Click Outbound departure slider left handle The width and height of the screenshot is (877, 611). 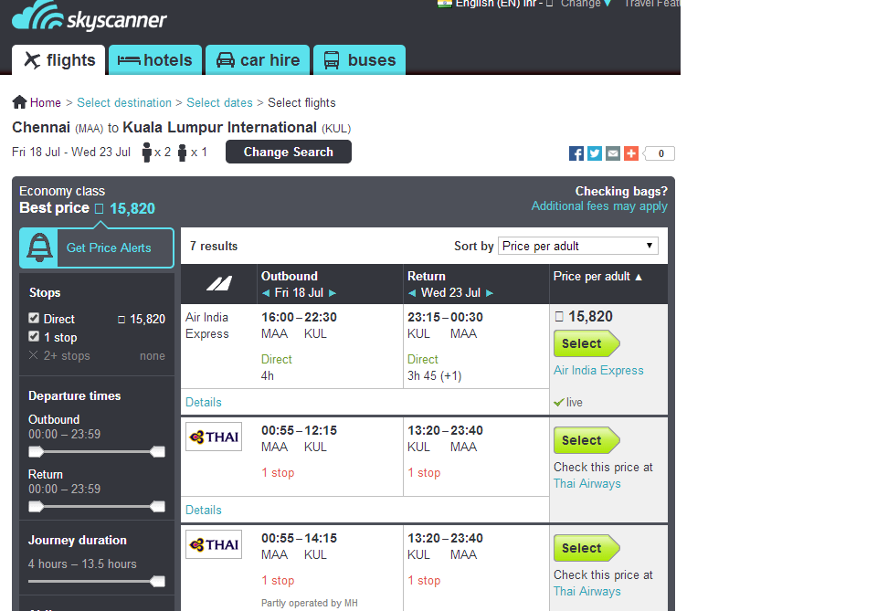pyautogui.click(x=36, y=452)
